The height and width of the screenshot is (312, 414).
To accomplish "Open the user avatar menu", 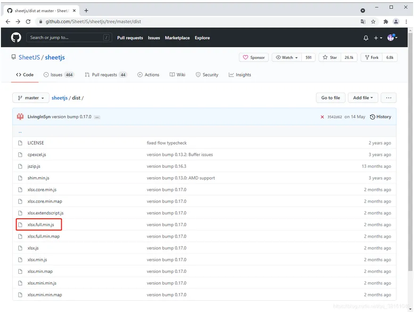I will [392, 38].
